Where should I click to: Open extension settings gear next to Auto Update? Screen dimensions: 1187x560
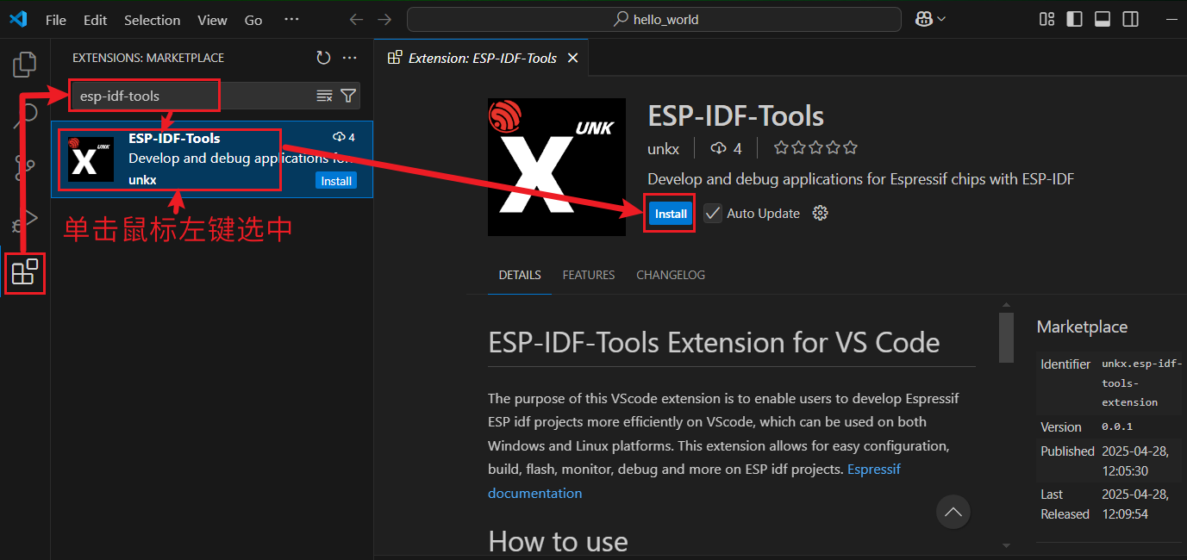tap(821, 213)
